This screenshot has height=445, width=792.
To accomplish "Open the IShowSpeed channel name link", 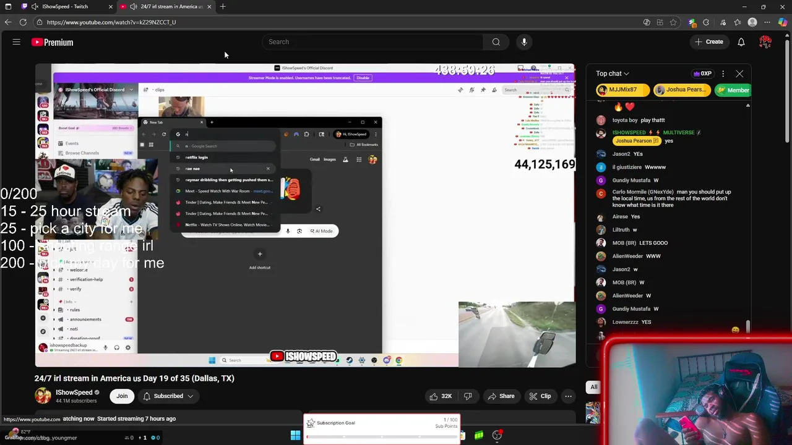I will (74, 392).
